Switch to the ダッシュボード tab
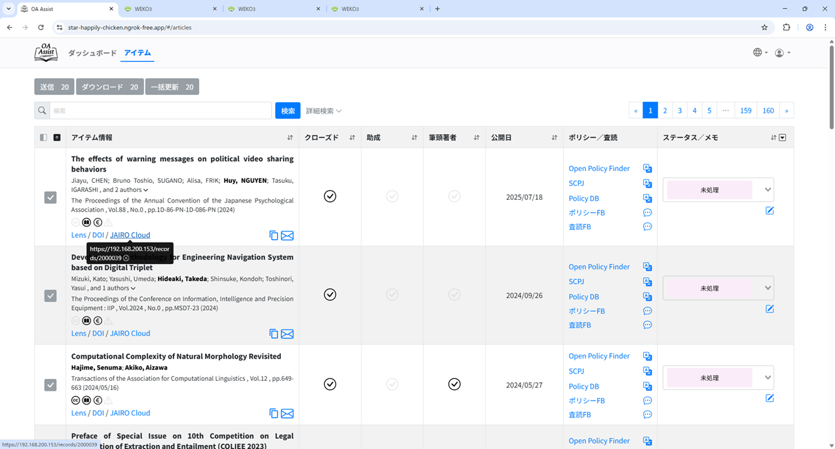This screenshot has width=835, height=449. tap(92, 53)
